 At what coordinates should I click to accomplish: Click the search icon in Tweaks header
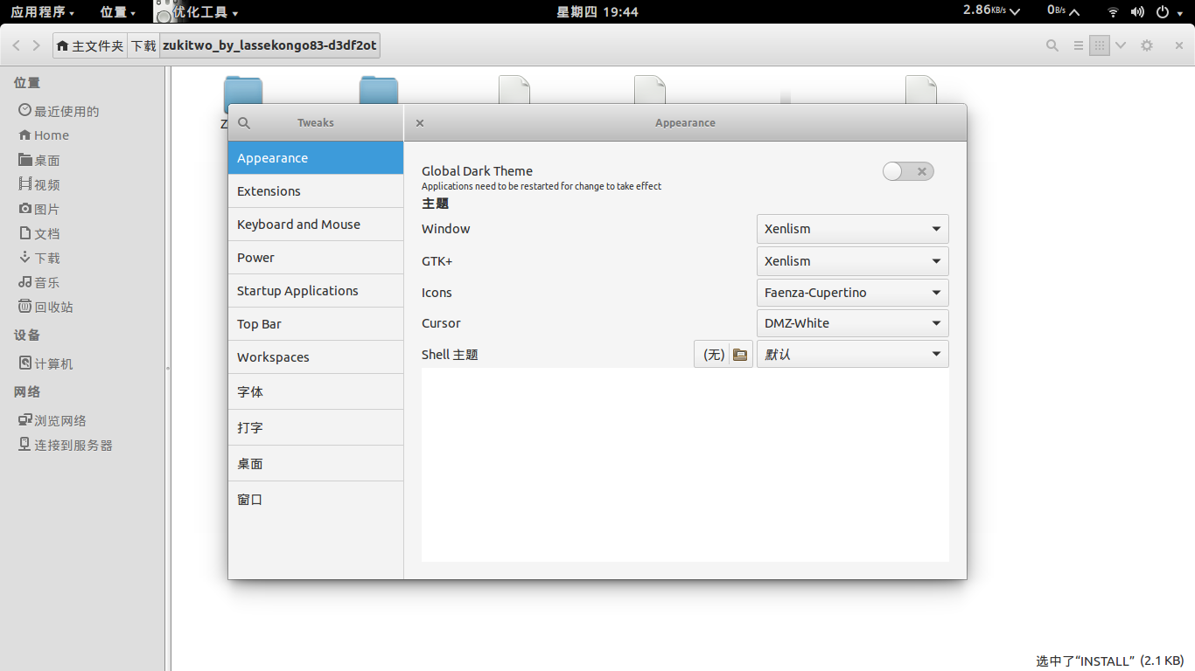[244, 123]
